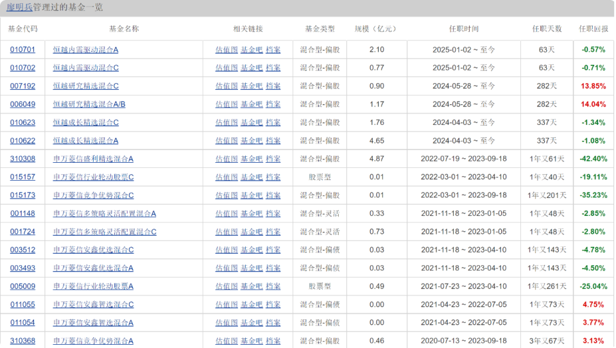Open 恒越研究精选混合A/B fund page
The image size is (616, 348).
[x=89, y=104]
